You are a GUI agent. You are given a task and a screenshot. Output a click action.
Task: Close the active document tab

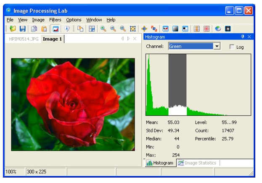(x=135, y=39)
